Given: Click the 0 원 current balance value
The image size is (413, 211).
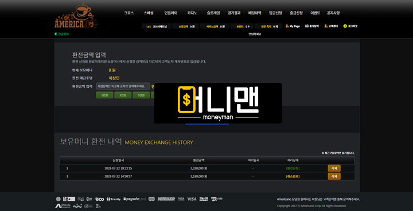Looking at the screenshot, I should click(112, 70).
